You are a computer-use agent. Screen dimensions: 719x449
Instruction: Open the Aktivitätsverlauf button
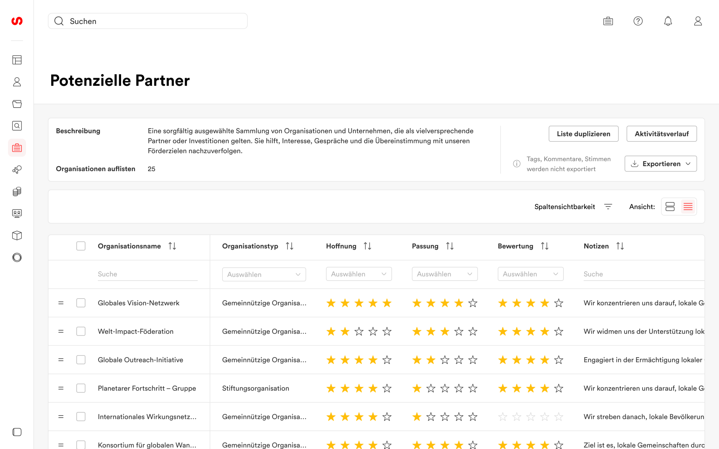coord(661,134)
